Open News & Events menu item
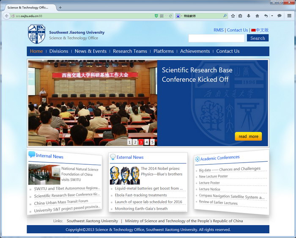 coord(90,51)
